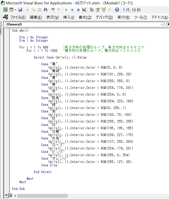Click the Select Case Cells(j, i).Value line
Viewport: 169px width, 199px height.
60,57
